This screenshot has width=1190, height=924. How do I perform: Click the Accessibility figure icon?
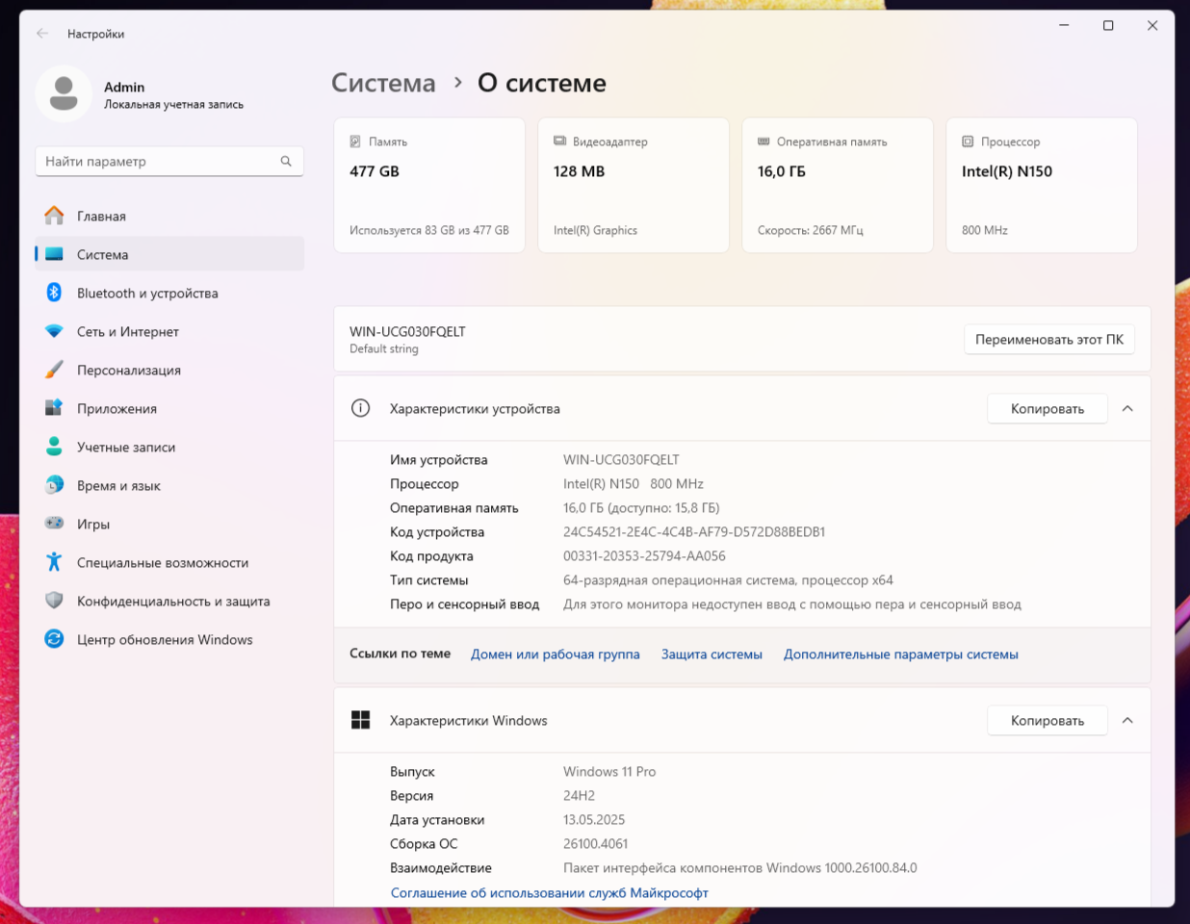point(54,562)
